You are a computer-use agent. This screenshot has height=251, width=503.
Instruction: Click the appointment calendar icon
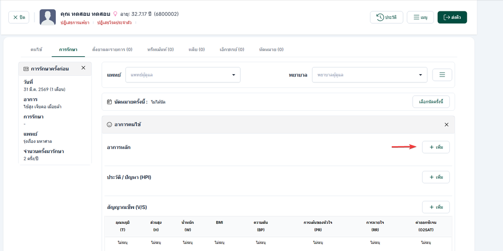pos(109,102)
